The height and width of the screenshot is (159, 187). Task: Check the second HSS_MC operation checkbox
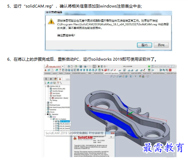56,124
